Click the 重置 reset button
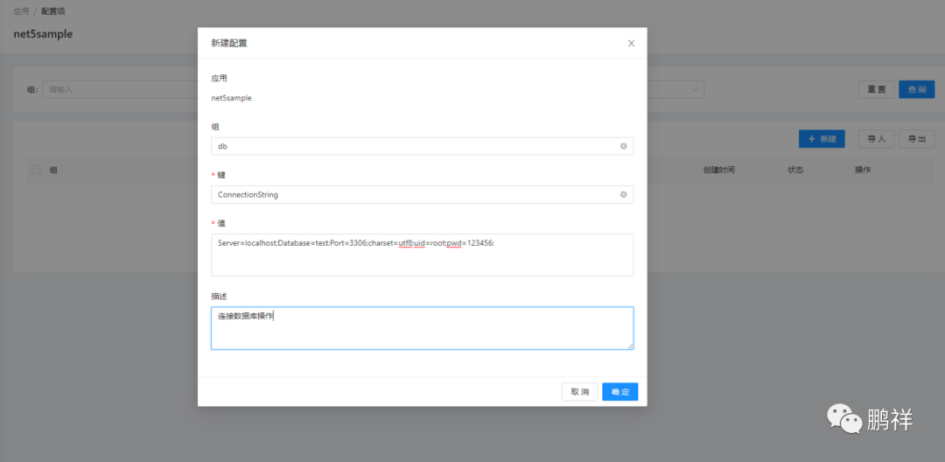The height and width of the screenshot is (462, 945). (876, 89)
